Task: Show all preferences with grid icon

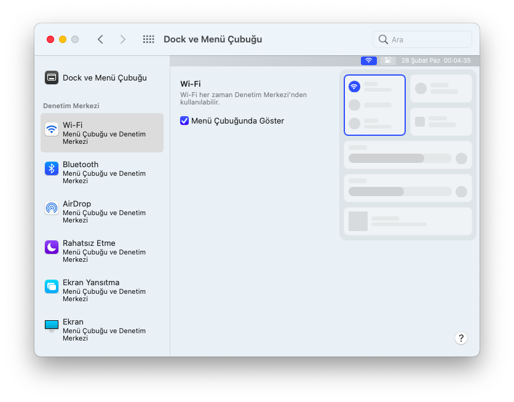Action: point(148,39)
